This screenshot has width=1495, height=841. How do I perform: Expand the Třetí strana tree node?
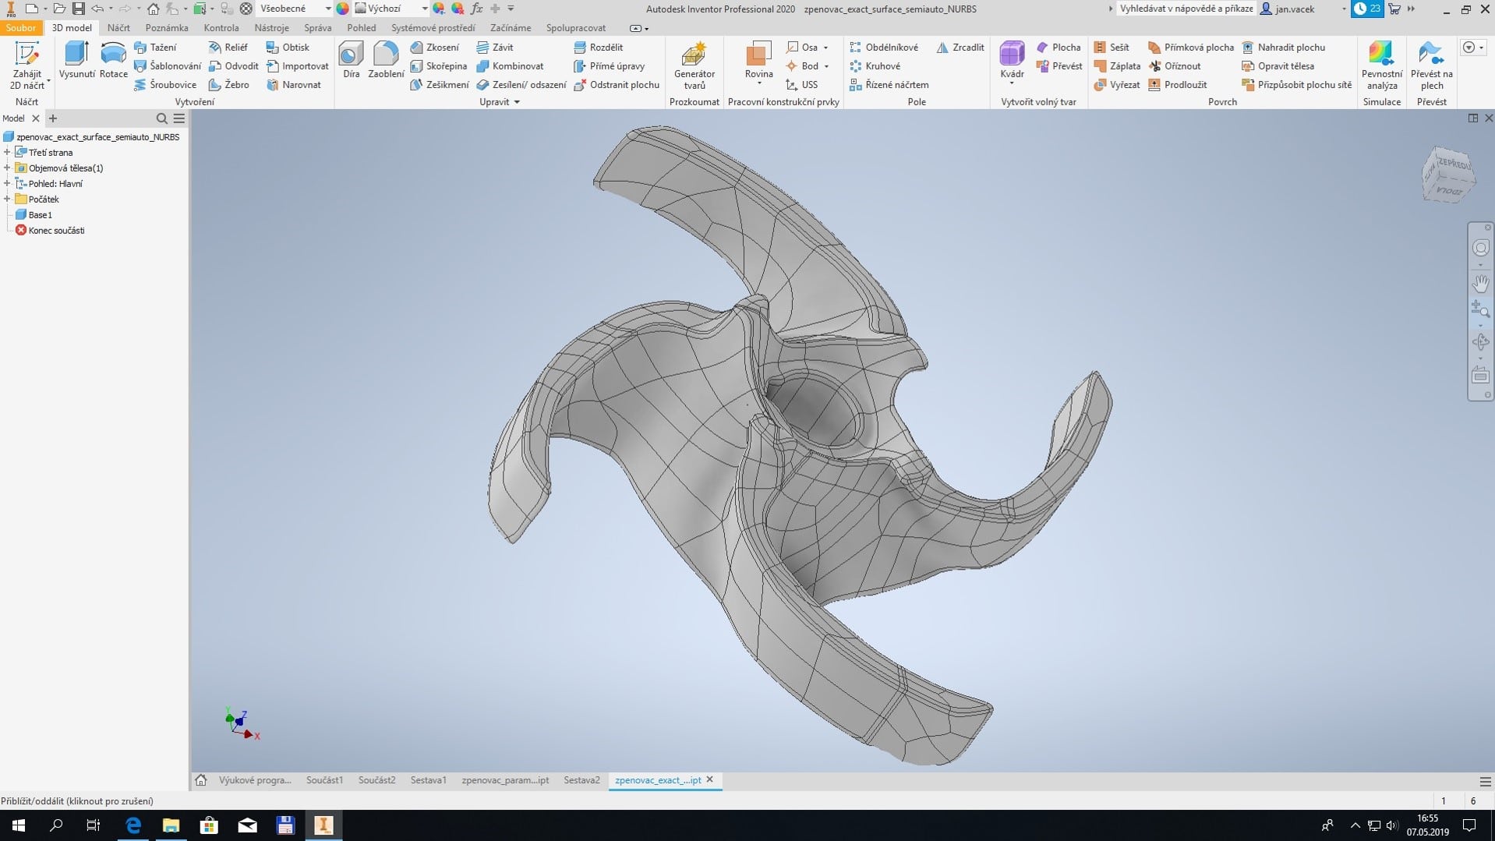7,153
